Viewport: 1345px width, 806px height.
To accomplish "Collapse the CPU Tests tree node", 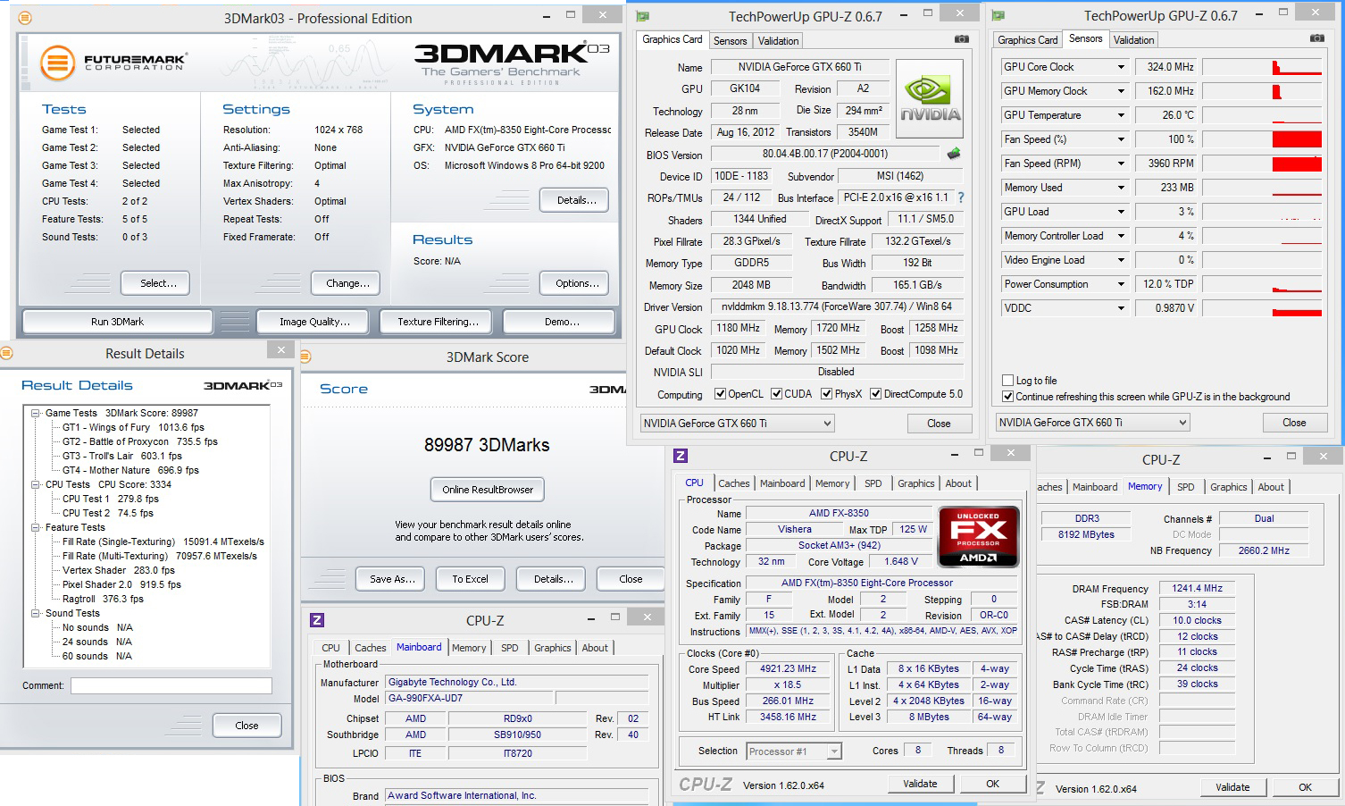I will [36, 484].
